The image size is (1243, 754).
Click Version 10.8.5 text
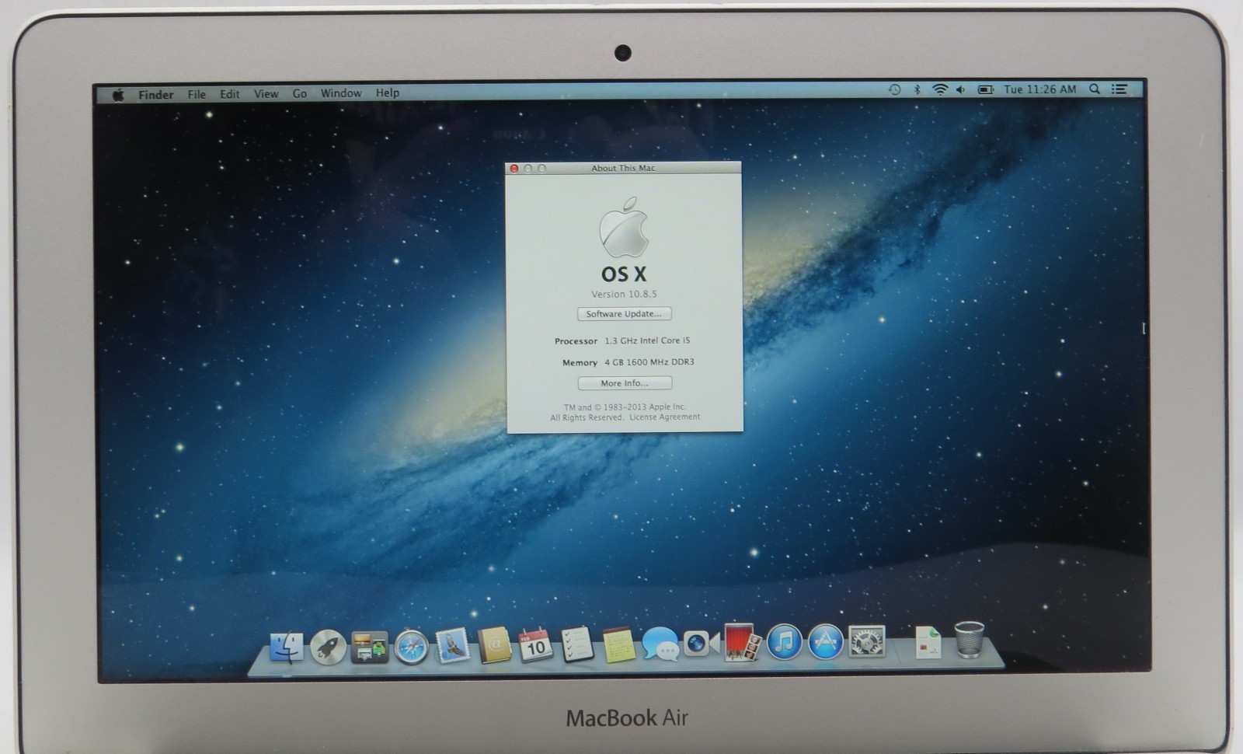624,294
